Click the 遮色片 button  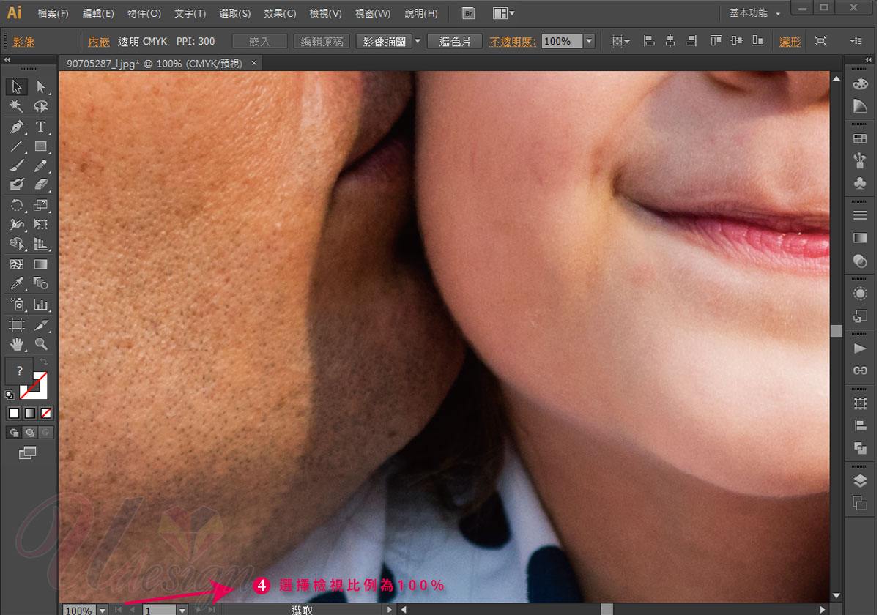coord(455,42)
